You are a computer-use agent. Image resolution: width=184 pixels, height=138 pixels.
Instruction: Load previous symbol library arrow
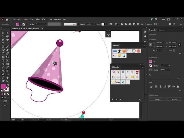tap(117, 99)
